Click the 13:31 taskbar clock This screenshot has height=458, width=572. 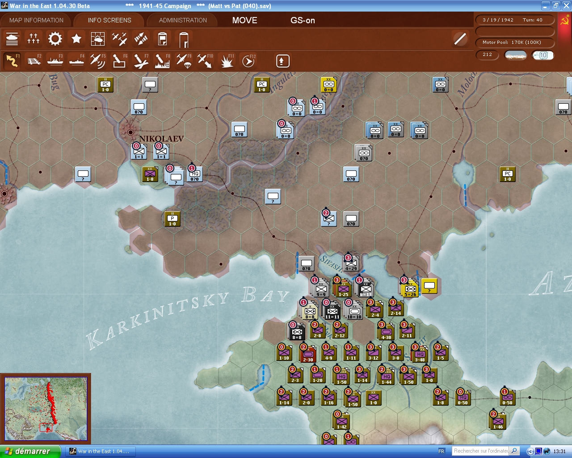pyautogui.click(x=559, y=451)
